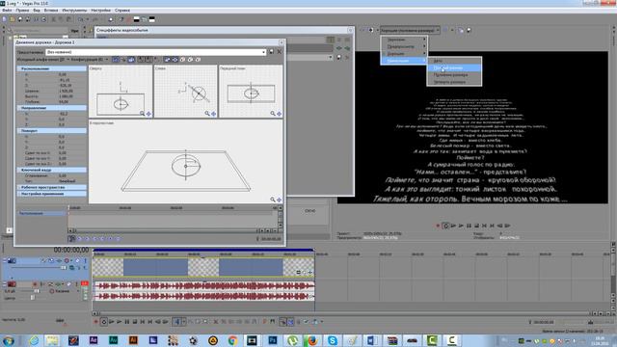
Task: Toggle loop playback under the video preview
Action: [445, 226]
